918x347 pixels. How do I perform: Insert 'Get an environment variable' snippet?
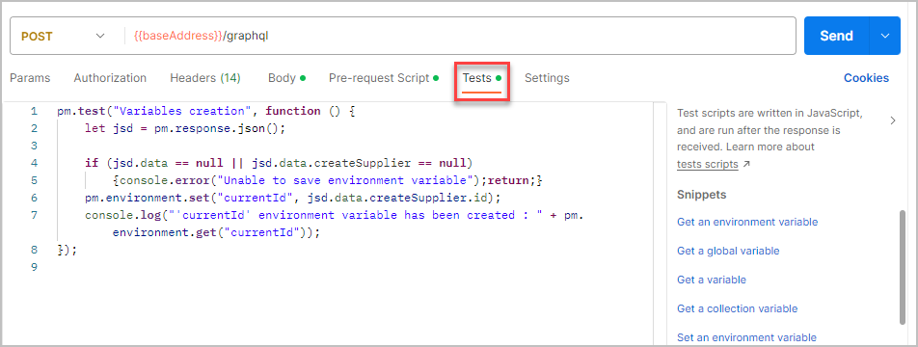coord(747,222)
